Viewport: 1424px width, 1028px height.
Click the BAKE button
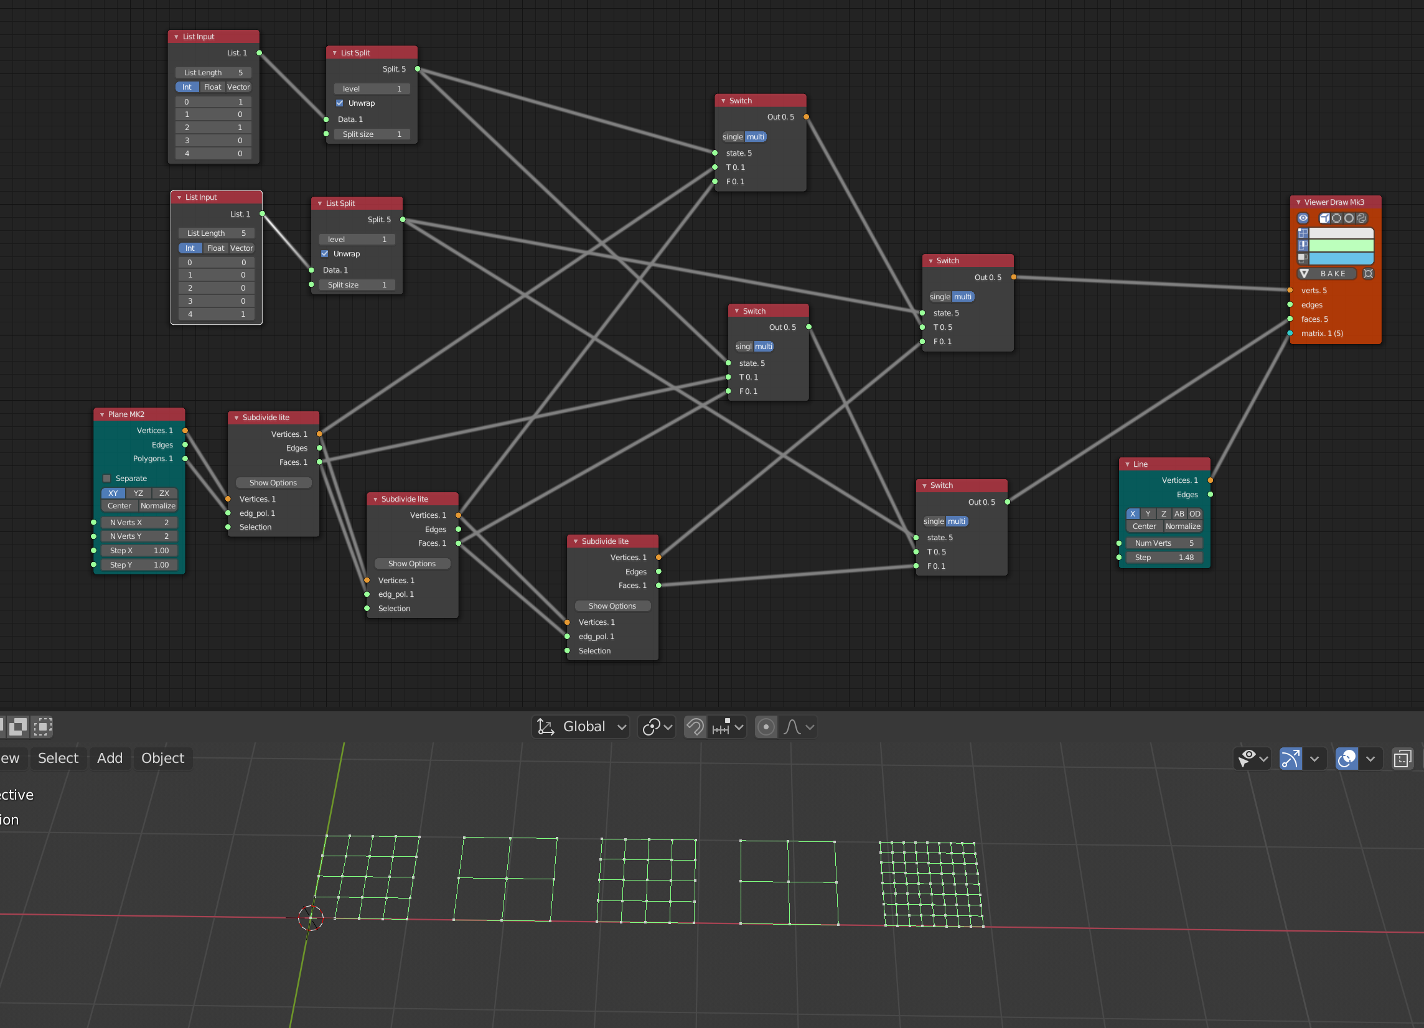coord(1328,274)
